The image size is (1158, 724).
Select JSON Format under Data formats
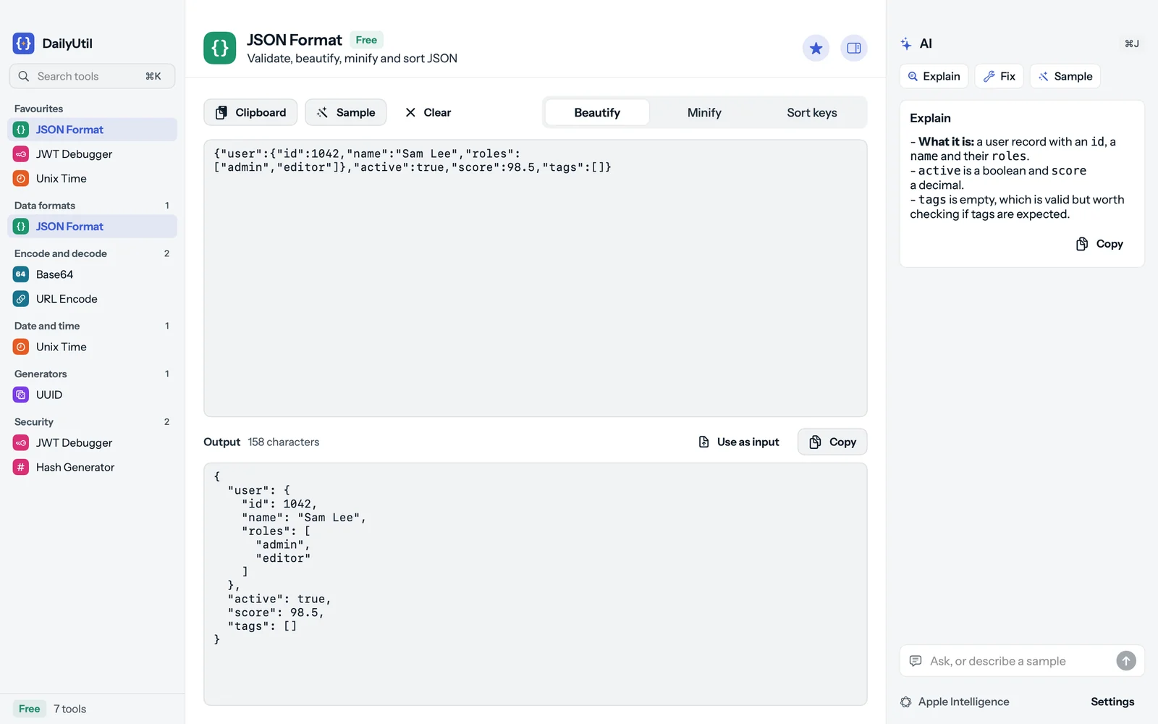93,227
